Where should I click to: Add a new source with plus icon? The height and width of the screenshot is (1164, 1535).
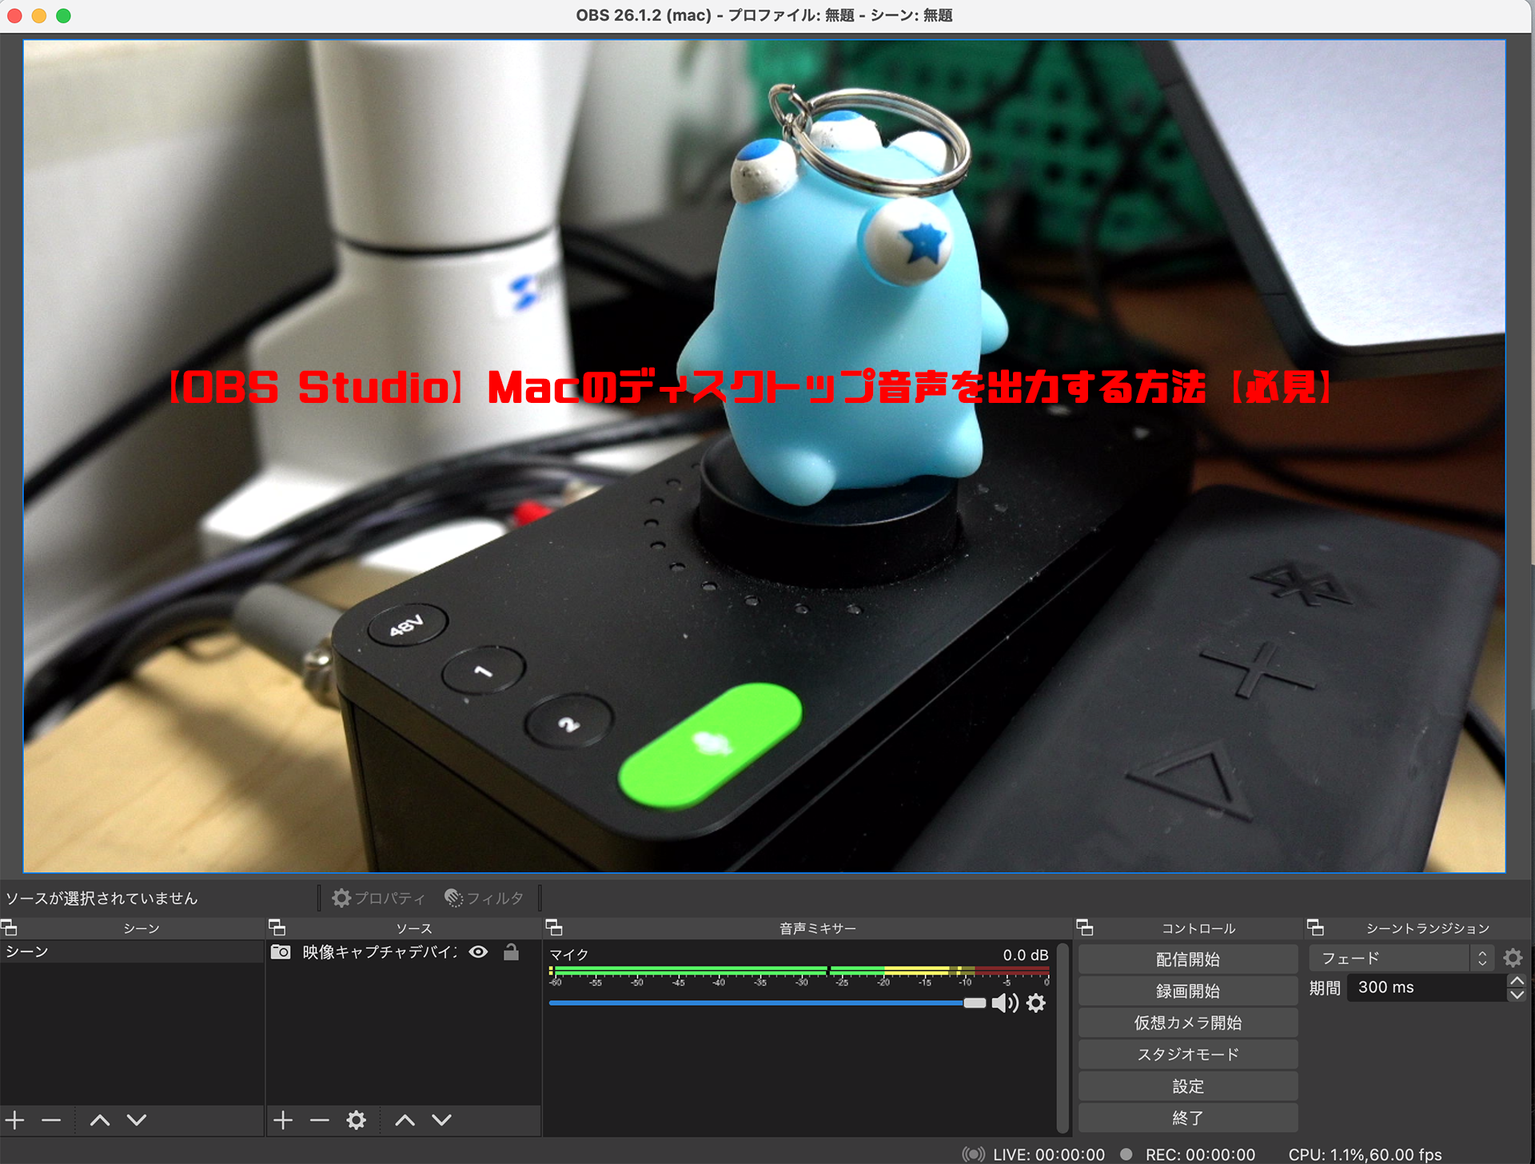[x=283, y=1120]
